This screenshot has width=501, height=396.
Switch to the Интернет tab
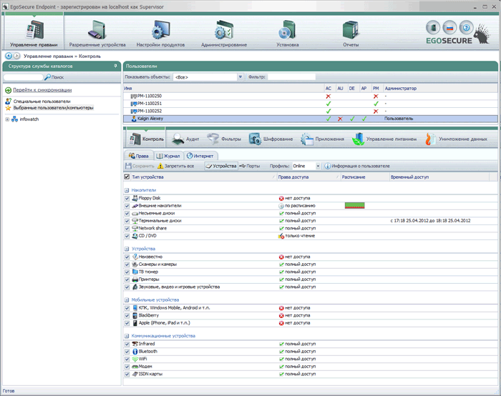200,156
